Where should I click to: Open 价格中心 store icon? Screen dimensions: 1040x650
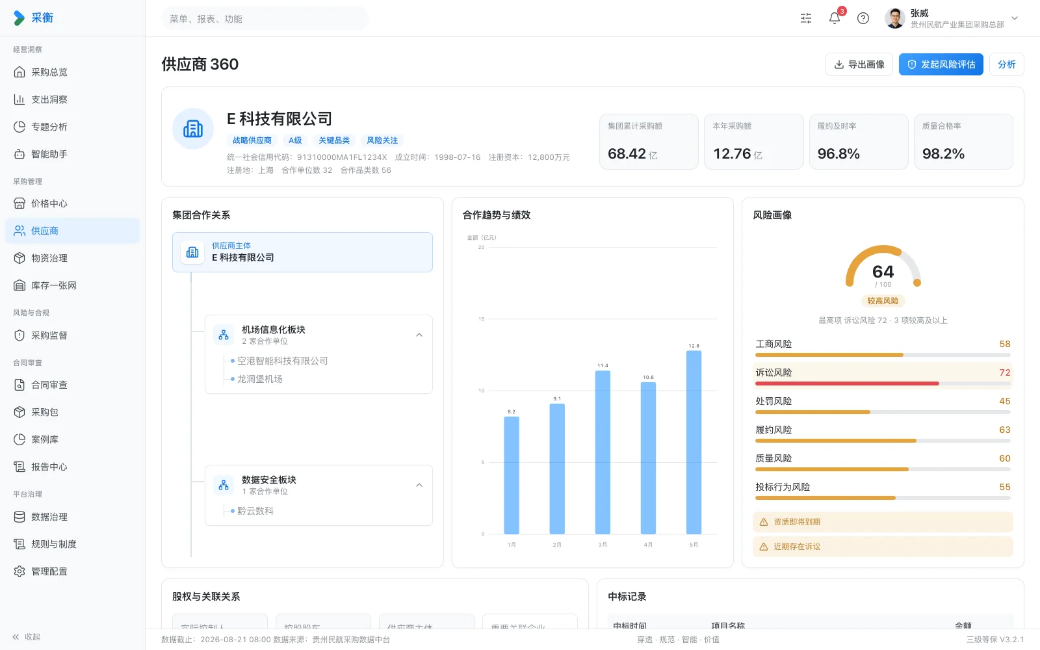19,203
